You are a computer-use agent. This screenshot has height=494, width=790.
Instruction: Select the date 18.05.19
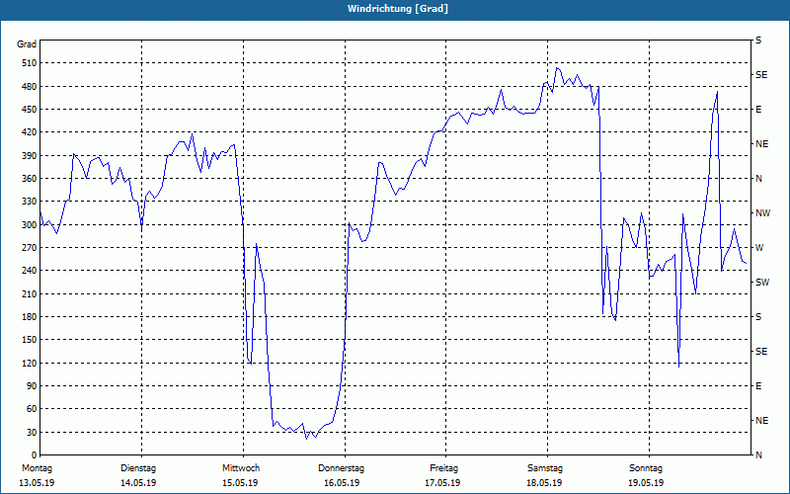[x=544, y=483]
